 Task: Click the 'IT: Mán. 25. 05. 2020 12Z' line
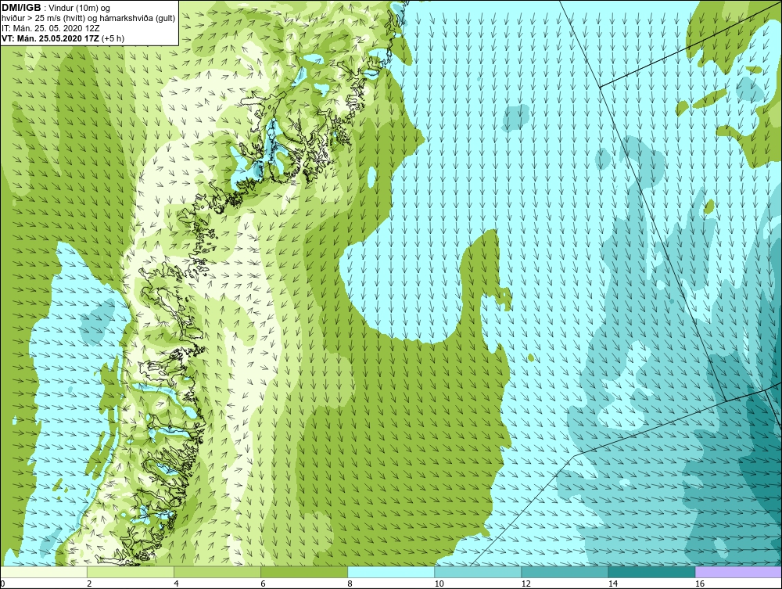click(x=50, y=28)
